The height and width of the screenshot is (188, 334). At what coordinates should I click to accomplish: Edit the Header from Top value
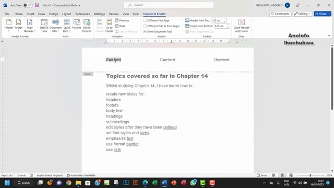point(217,20)
